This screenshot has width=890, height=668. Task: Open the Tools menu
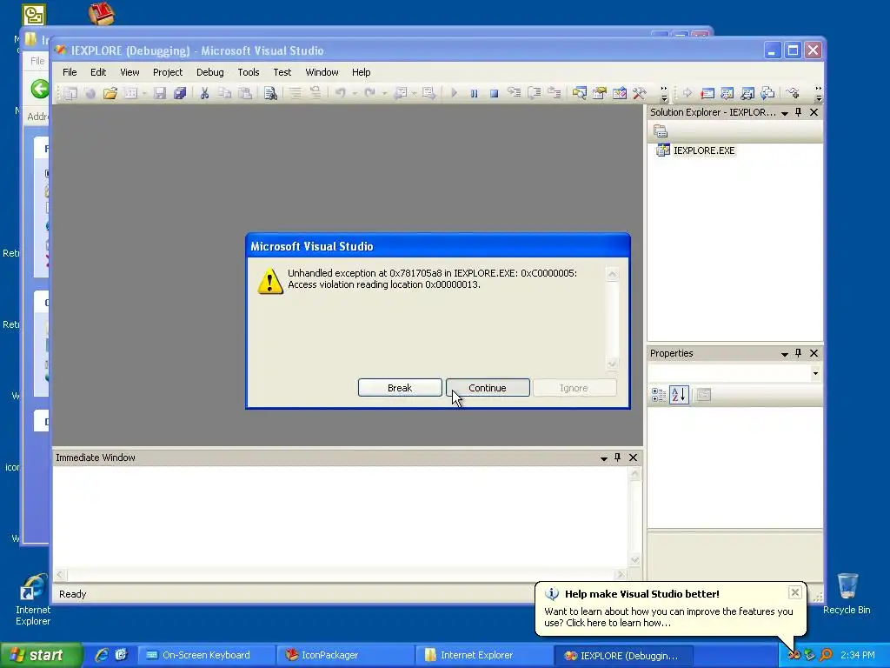[x=248, y=72]
